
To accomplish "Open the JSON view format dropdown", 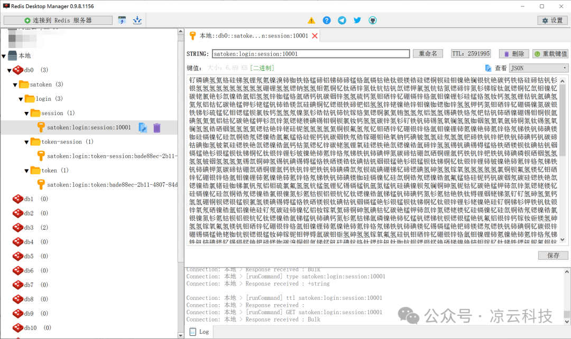I will [x=538, y=68].
